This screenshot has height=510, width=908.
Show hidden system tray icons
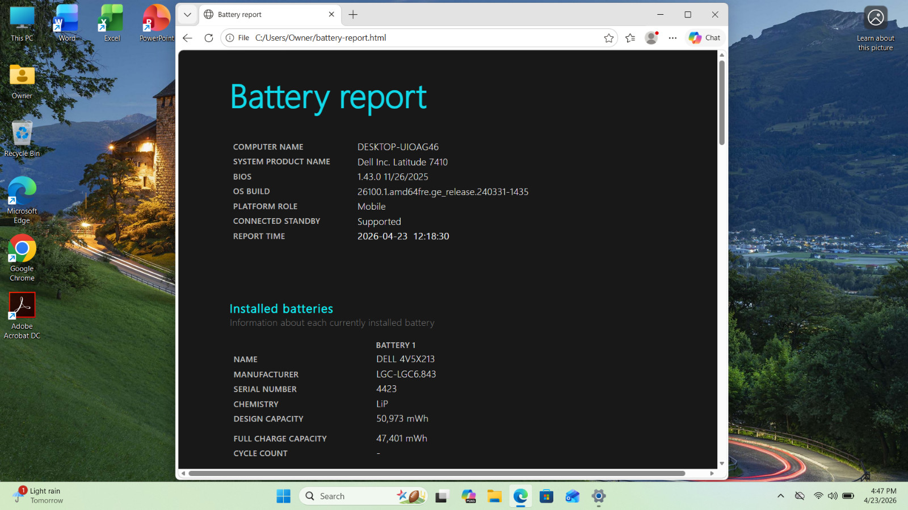[x=781, y=496]
